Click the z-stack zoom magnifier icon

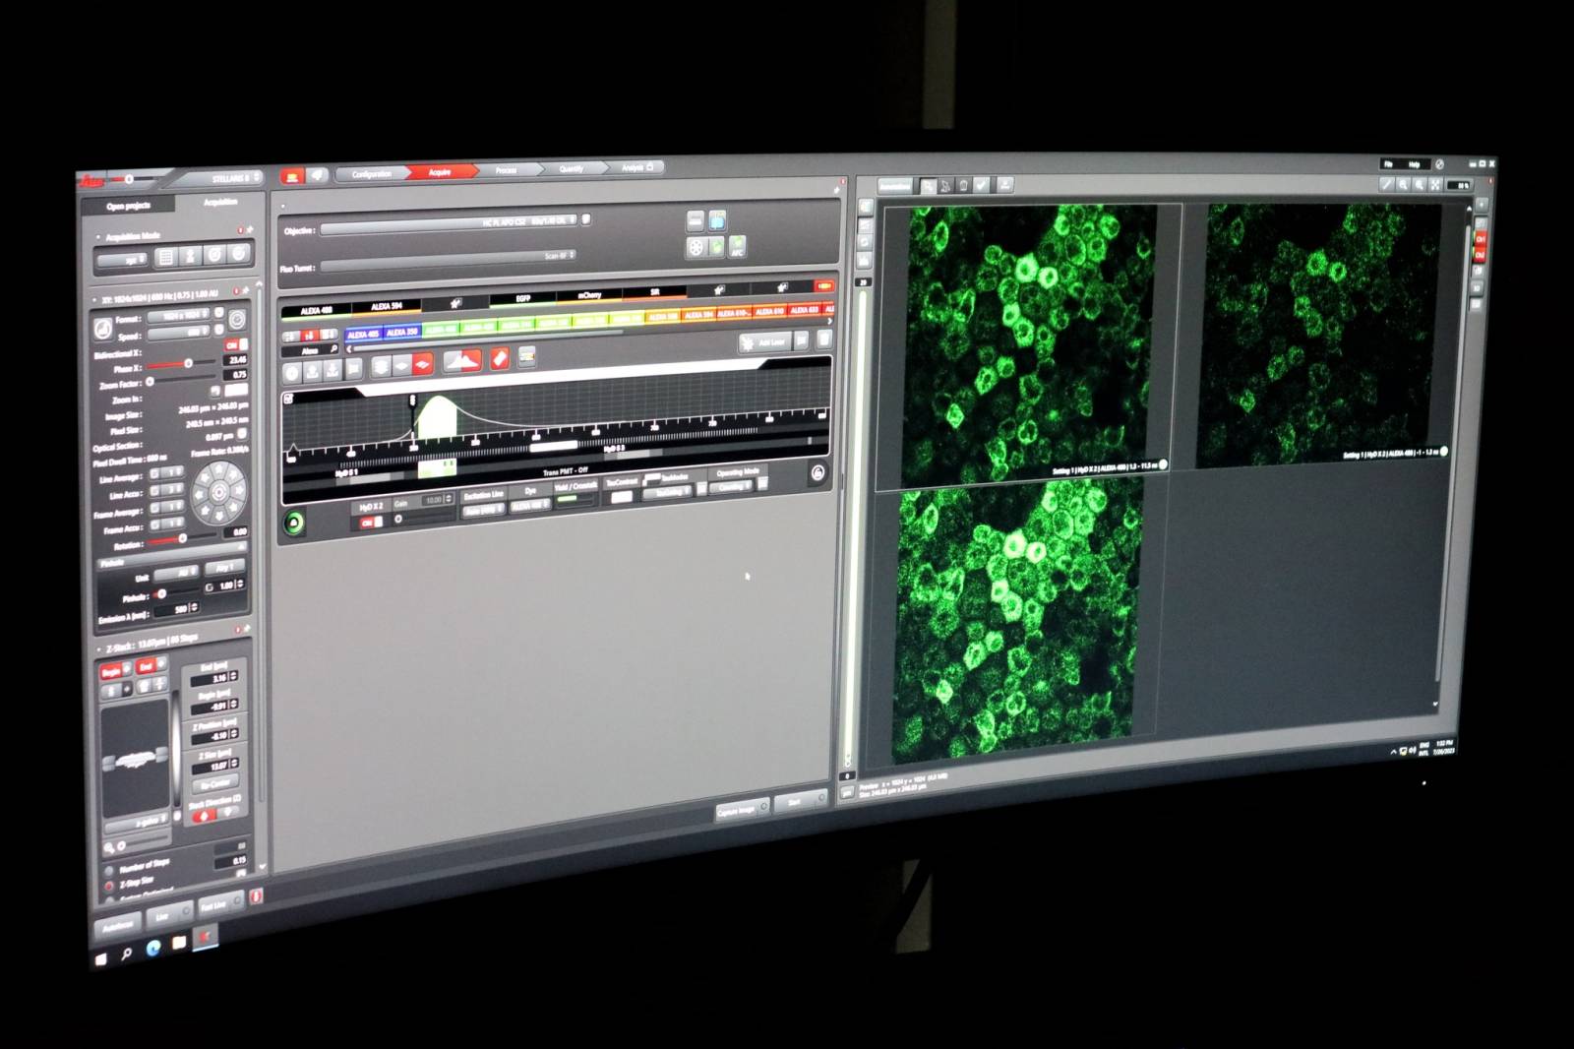(109, 848)
